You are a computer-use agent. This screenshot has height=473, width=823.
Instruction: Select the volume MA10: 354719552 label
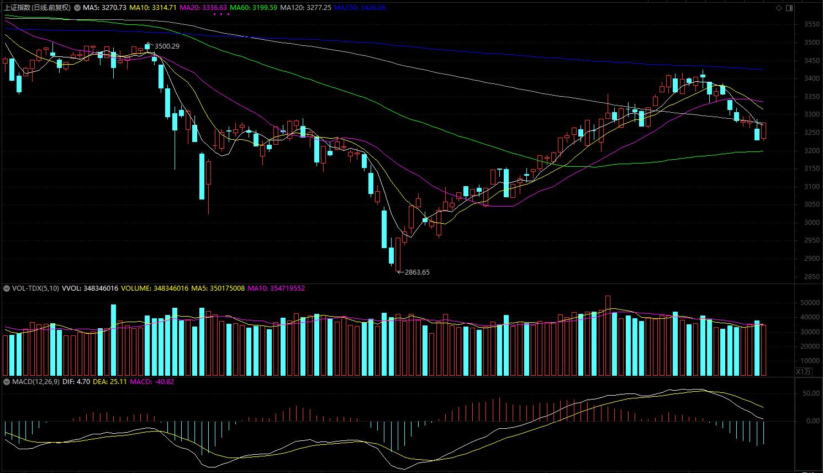(x=276, y=288)
